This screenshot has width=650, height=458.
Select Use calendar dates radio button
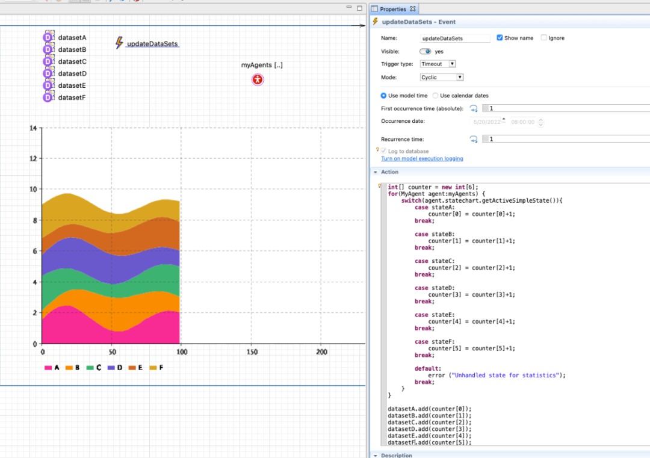[435, 96]
